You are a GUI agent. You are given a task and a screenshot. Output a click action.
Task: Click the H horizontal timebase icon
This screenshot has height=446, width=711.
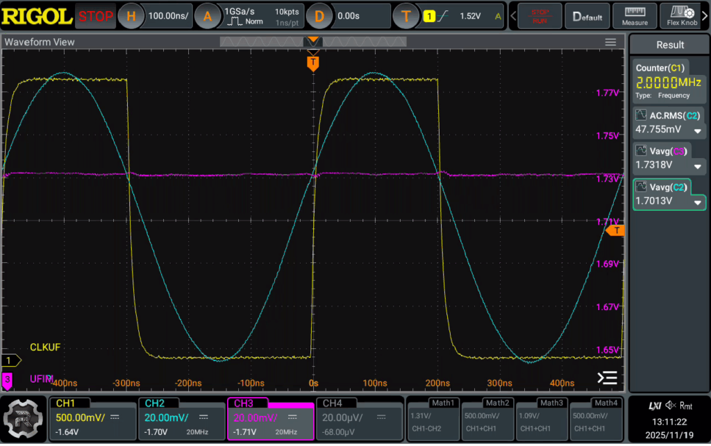point(131,17)
